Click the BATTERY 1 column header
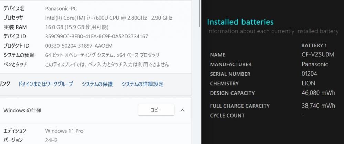Viewport: 344px width, 144px height. pyautogui.click(x=314, y=46)
